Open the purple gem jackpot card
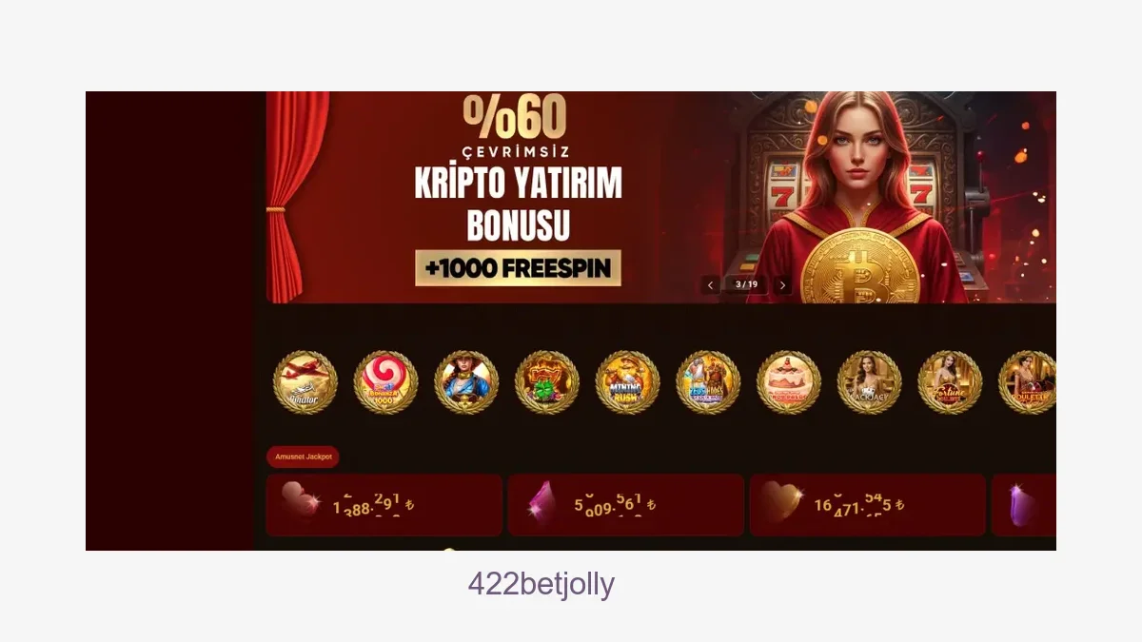The height and width of the screenshot is (642, 1142). click(1024, 505)
